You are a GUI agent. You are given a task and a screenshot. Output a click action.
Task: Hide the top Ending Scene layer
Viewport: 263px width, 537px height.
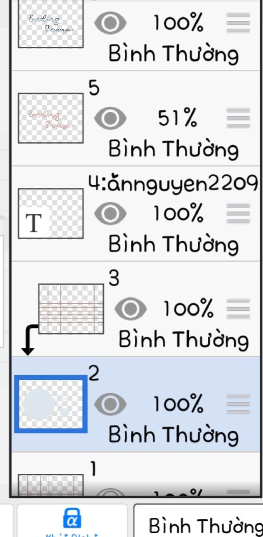point(110,23)
